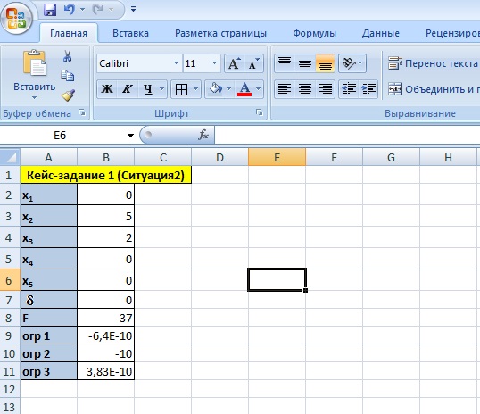Switch to Разметка страницы tab

pyautogui.click(x=220, y=33)
